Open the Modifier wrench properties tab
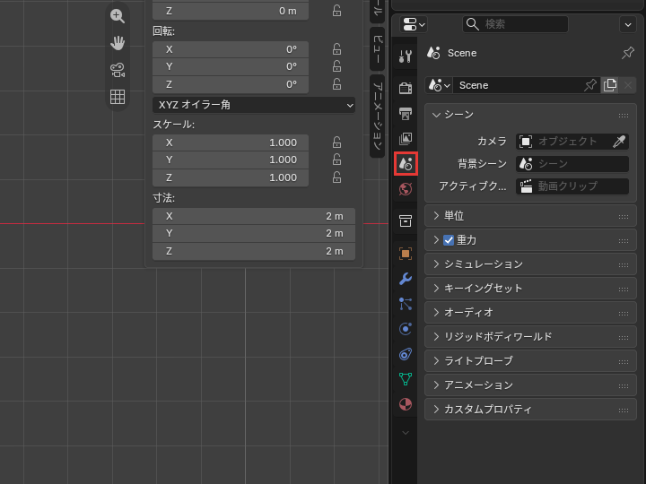This screenshot has width=646, height=484. coord(406,279)
